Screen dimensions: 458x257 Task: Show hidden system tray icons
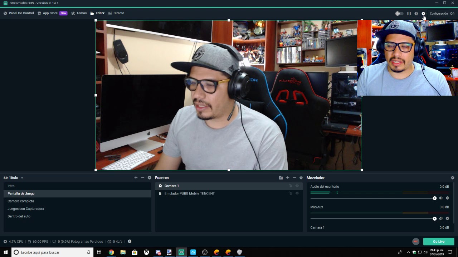[x=408, y=252]
